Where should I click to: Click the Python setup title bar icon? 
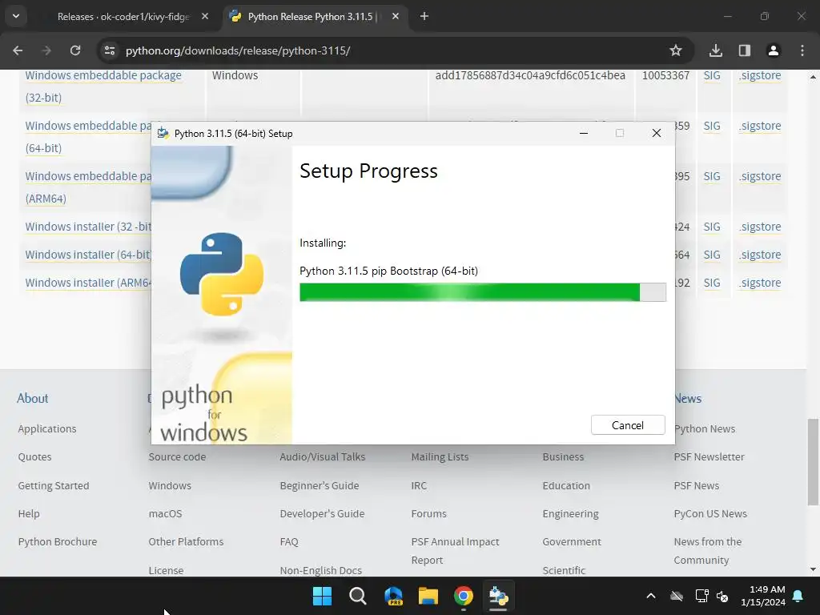pos(163,134)
